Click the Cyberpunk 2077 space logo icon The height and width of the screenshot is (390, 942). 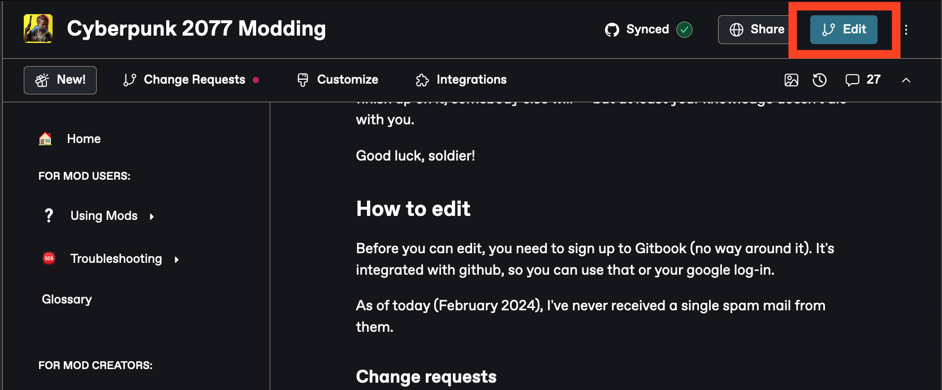[38, 29]
